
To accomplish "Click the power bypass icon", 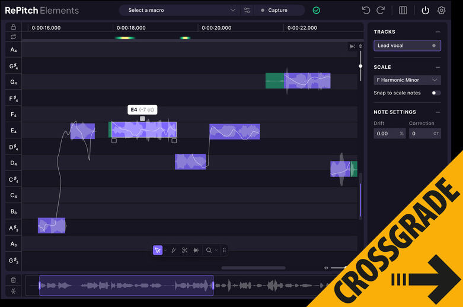I will [425, 10].
